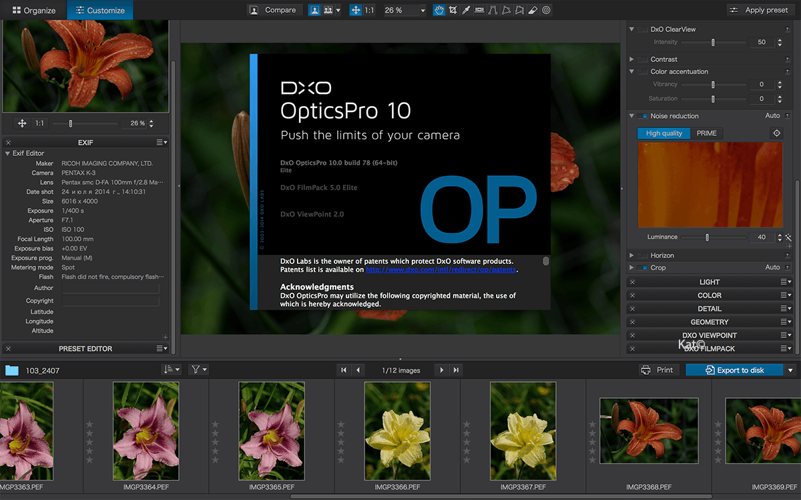This screenshot has width=801, height=500.
Task: Go to next image
Action: 441,370
